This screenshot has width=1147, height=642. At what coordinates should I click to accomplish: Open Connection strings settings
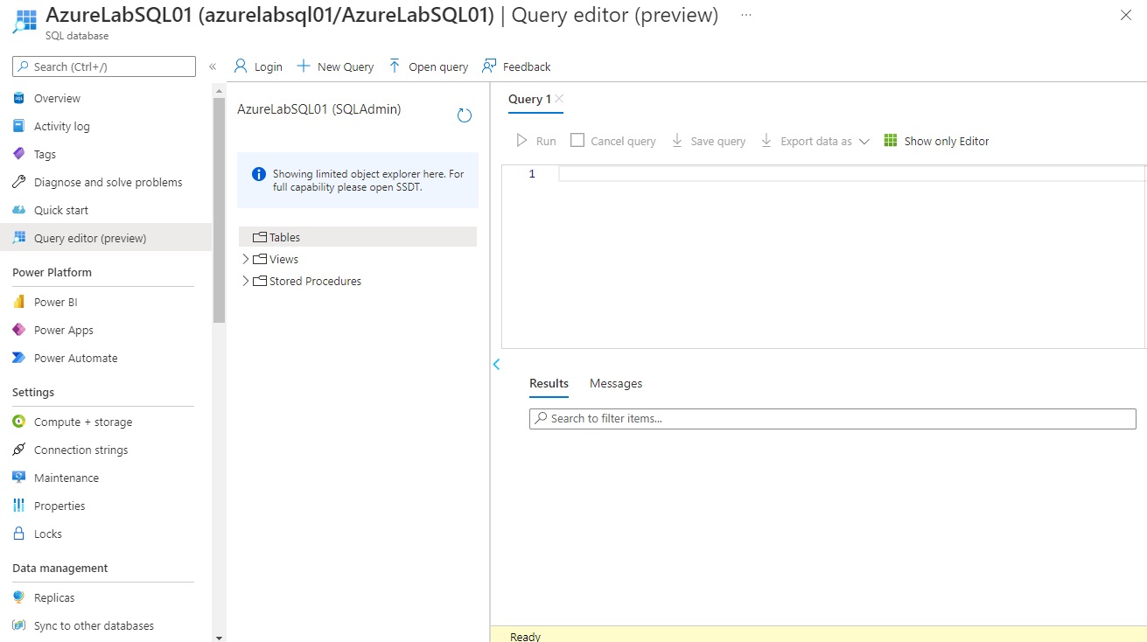tap(81, 449)
